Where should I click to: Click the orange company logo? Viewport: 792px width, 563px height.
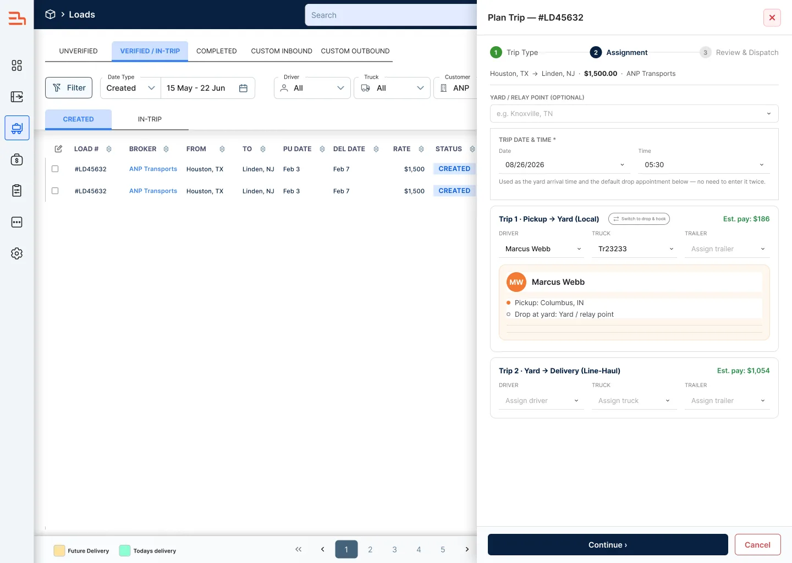17,18
